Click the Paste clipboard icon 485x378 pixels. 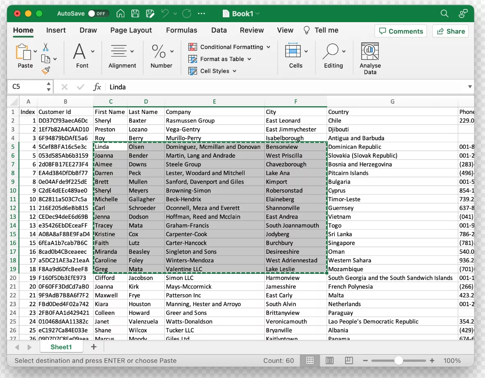23,52
